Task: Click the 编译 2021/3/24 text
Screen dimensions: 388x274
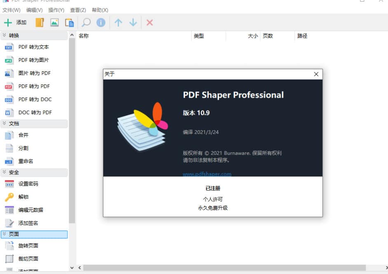Action: click(201, 132)
